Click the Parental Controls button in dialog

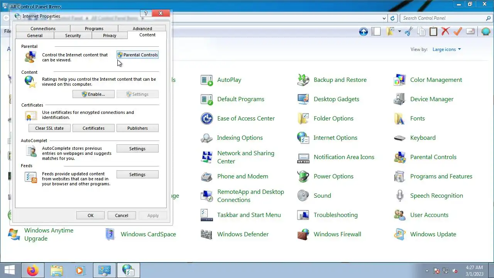pos(137,55)
